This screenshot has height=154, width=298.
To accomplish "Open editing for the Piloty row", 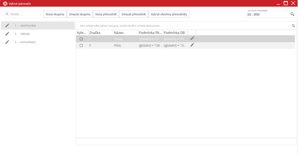I will point(192,45).
